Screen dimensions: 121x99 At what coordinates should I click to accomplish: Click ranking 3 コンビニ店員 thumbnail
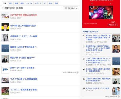click(116, 61)
